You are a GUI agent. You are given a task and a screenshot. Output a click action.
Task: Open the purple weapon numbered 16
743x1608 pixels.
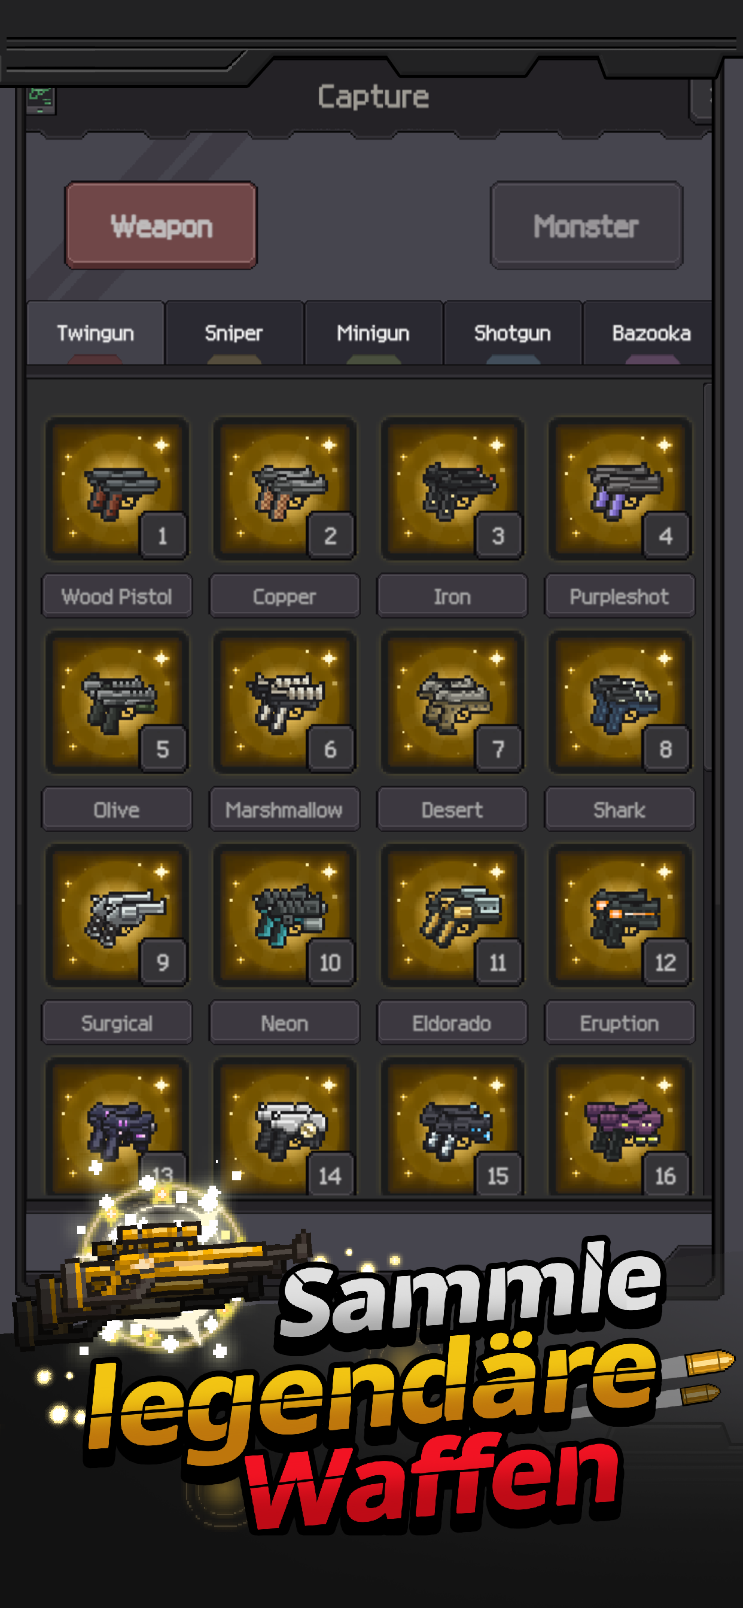point(620,1128)
